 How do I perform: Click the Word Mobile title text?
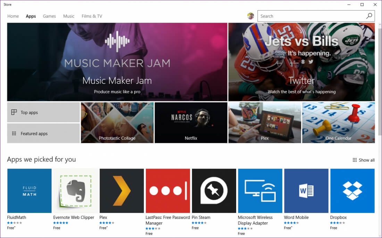[x=296, y=217]
